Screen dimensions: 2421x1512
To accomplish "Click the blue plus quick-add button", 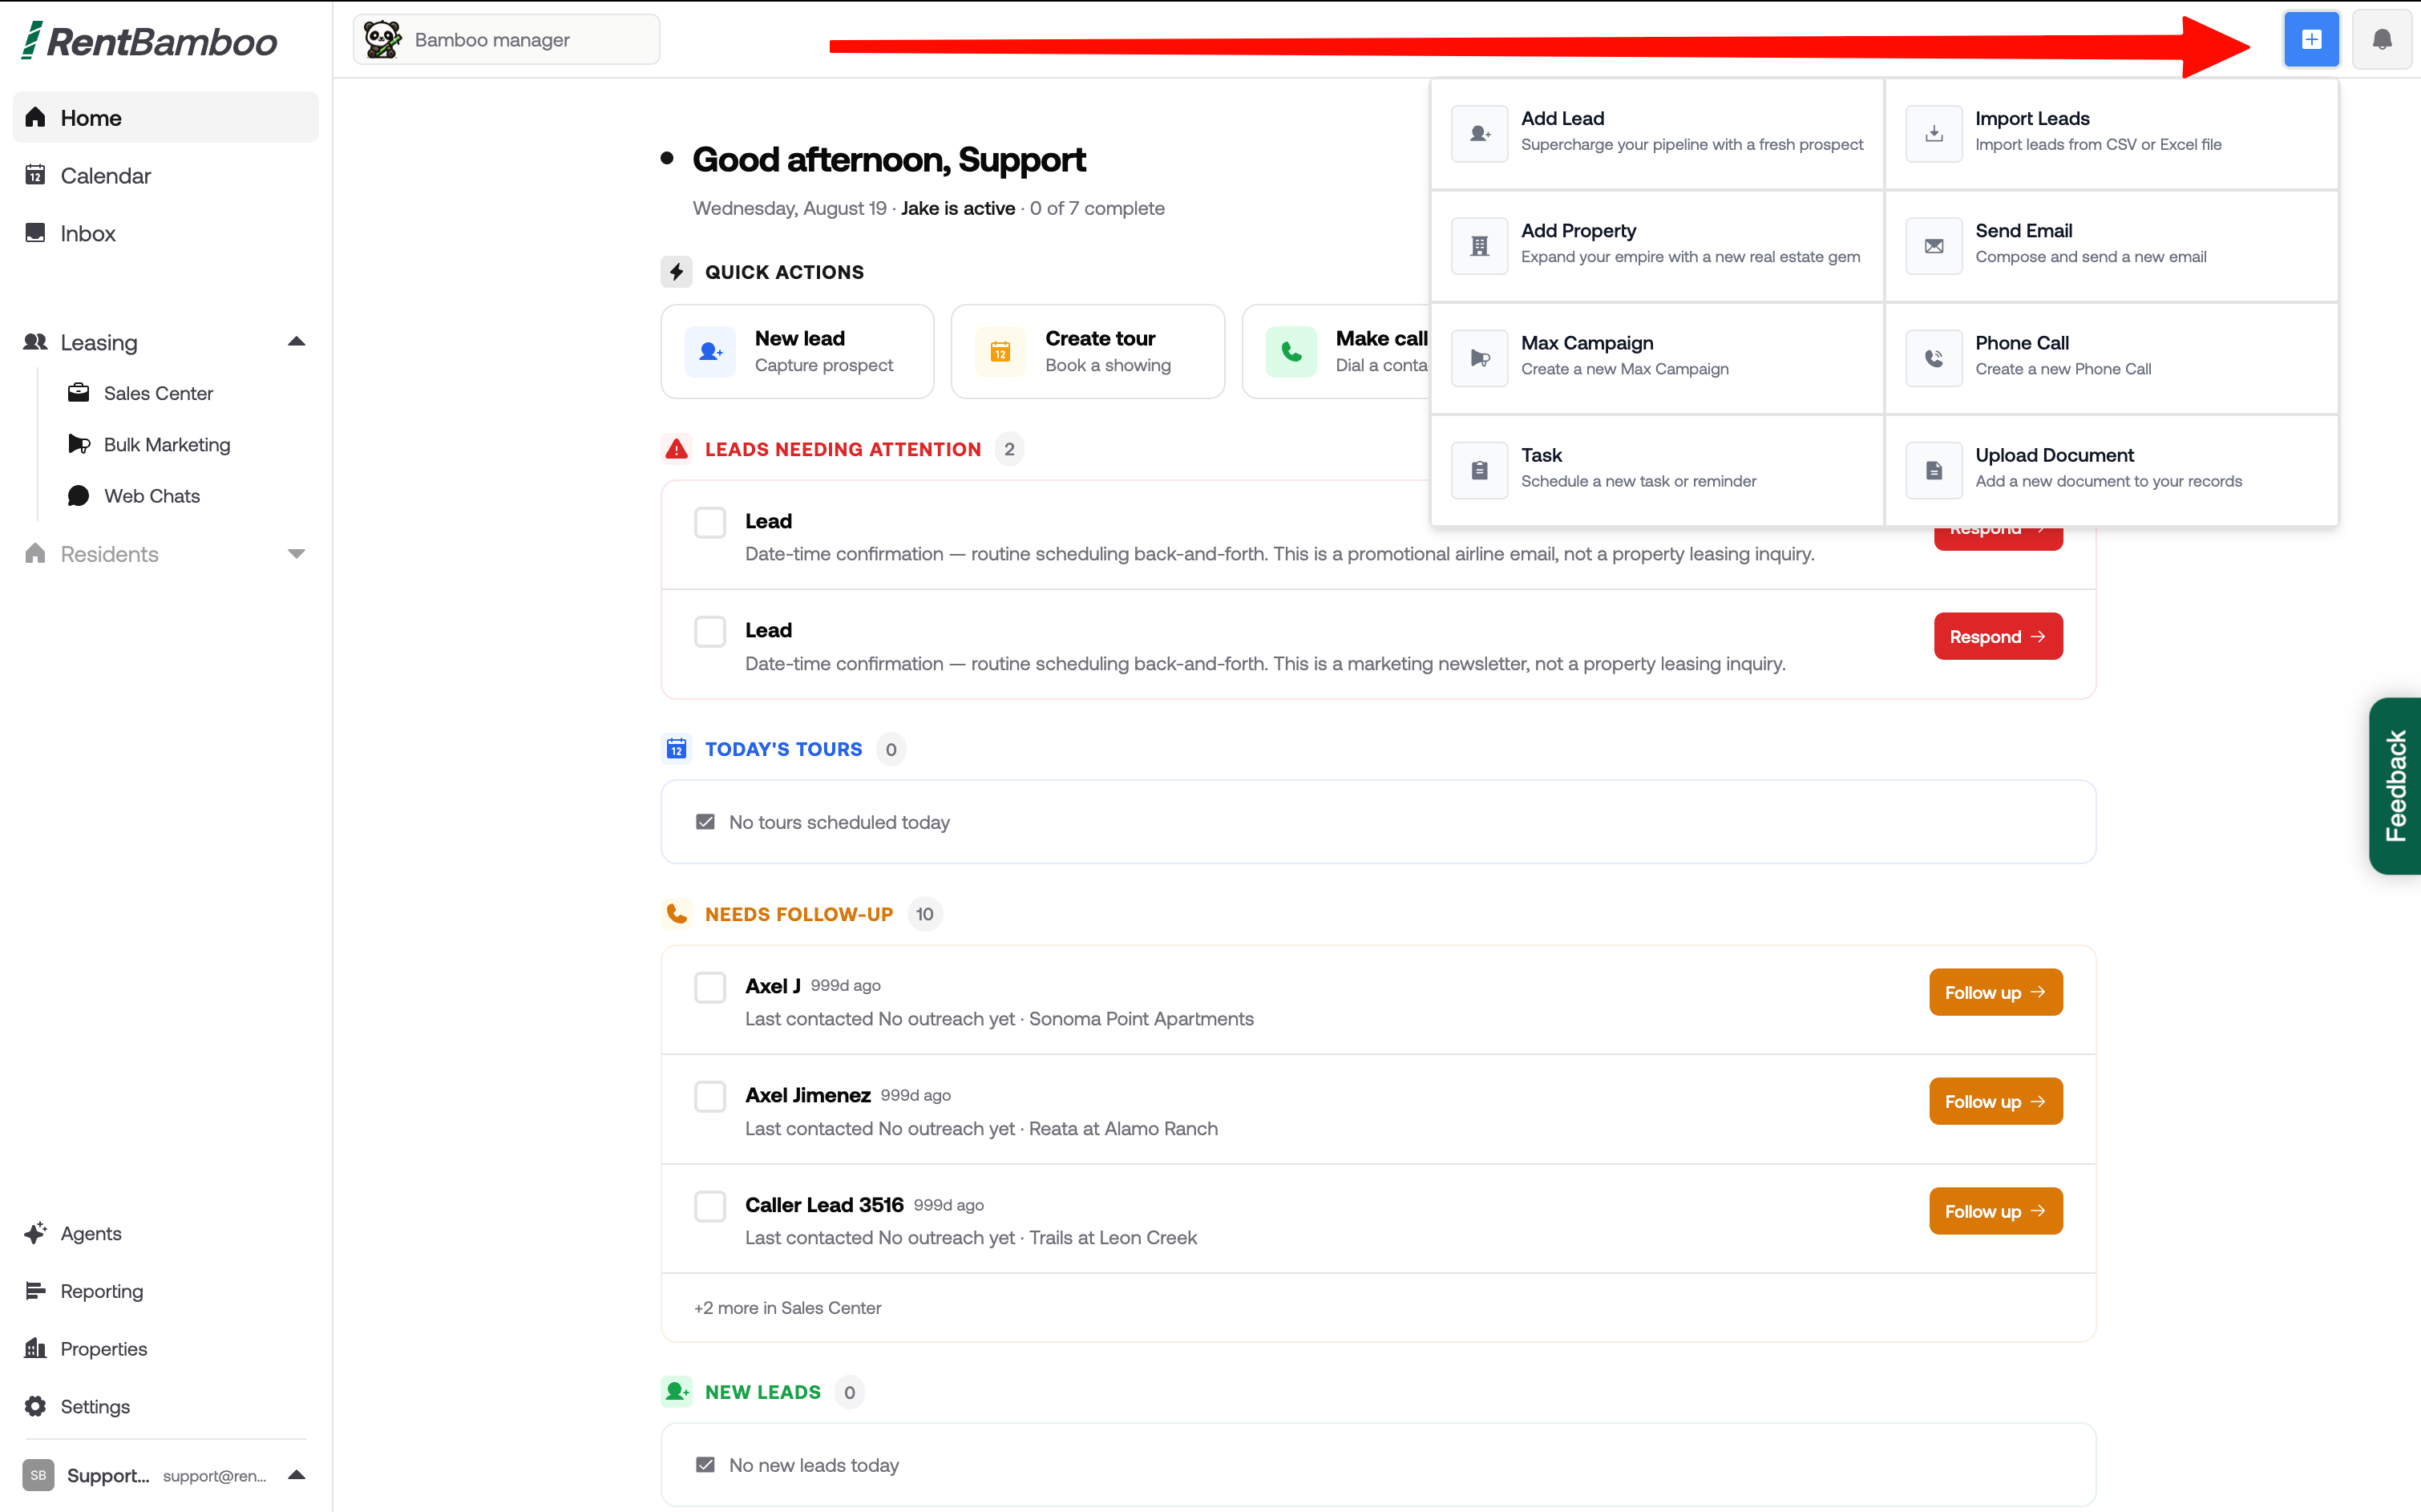I will [x=2310, y=40].
